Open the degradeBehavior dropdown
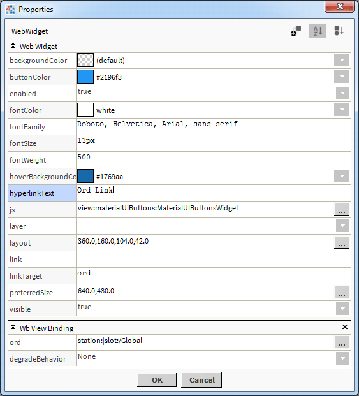 click(x=342, y=358)
